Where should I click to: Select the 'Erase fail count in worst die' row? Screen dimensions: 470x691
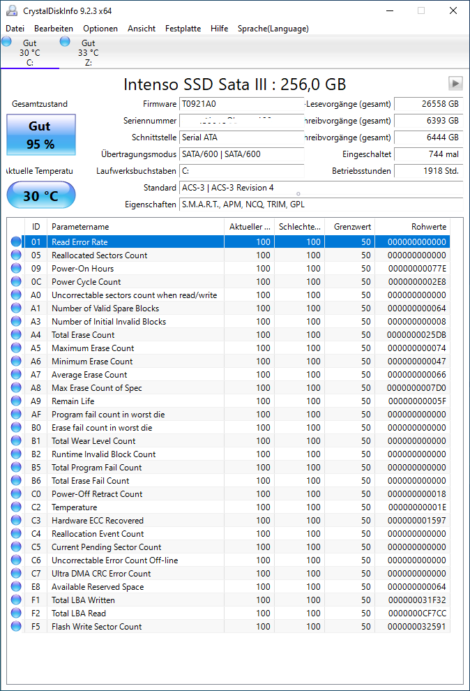point(229,427)
